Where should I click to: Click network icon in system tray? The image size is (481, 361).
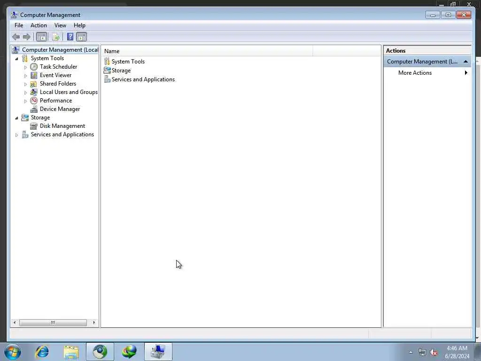pyautogui.click(x=422, y=353)
